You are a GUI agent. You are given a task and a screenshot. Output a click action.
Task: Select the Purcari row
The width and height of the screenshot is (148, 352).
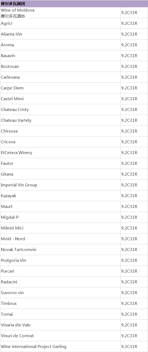click(74, 271)
